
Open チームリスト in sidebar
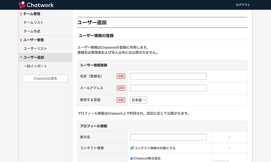tap(45, 22)
